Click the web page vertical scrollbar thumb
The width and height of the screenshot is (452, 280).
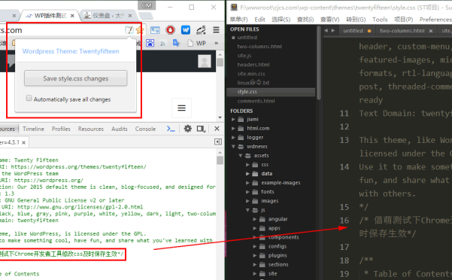pos(220,62)
